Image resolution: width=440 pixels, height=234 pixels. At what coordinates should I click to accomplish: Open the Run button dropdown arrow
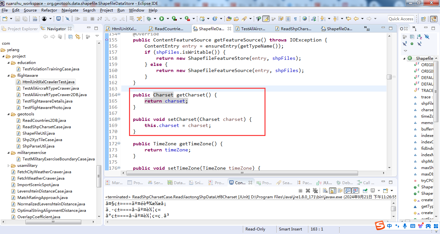pos(168,19)
